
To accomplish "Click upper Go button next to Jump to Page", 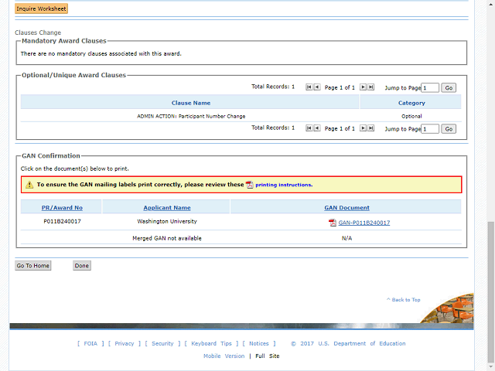I will click(x=449, y=88).
